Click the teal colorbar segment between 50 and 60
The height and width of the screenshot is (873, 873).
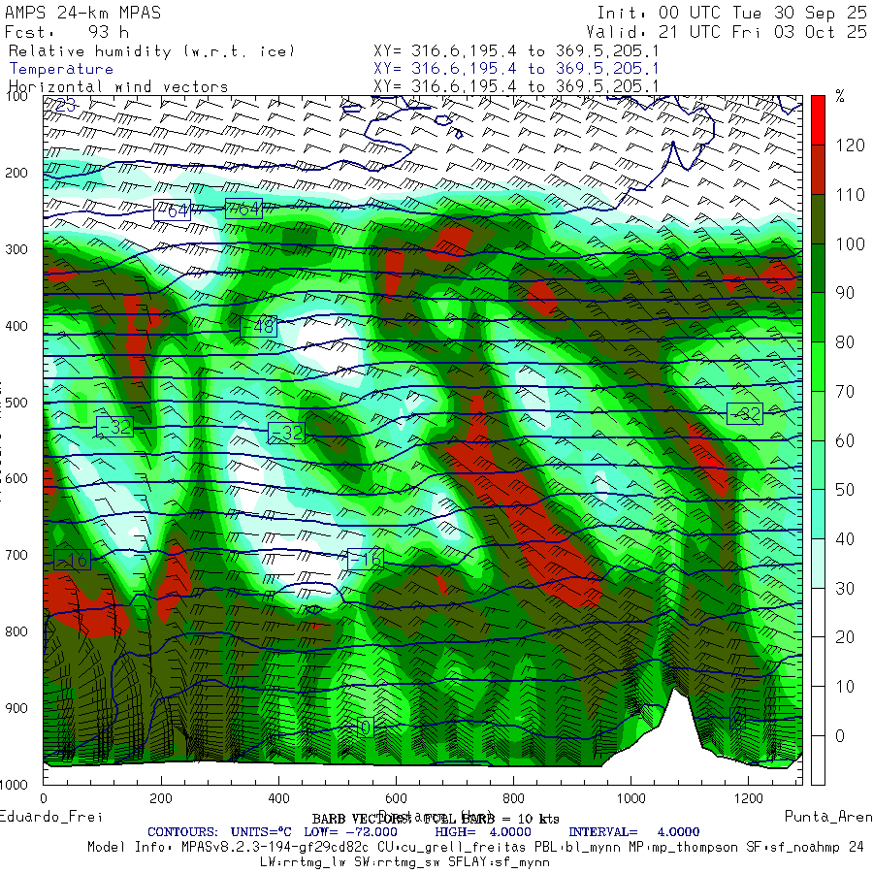(818, 465)
